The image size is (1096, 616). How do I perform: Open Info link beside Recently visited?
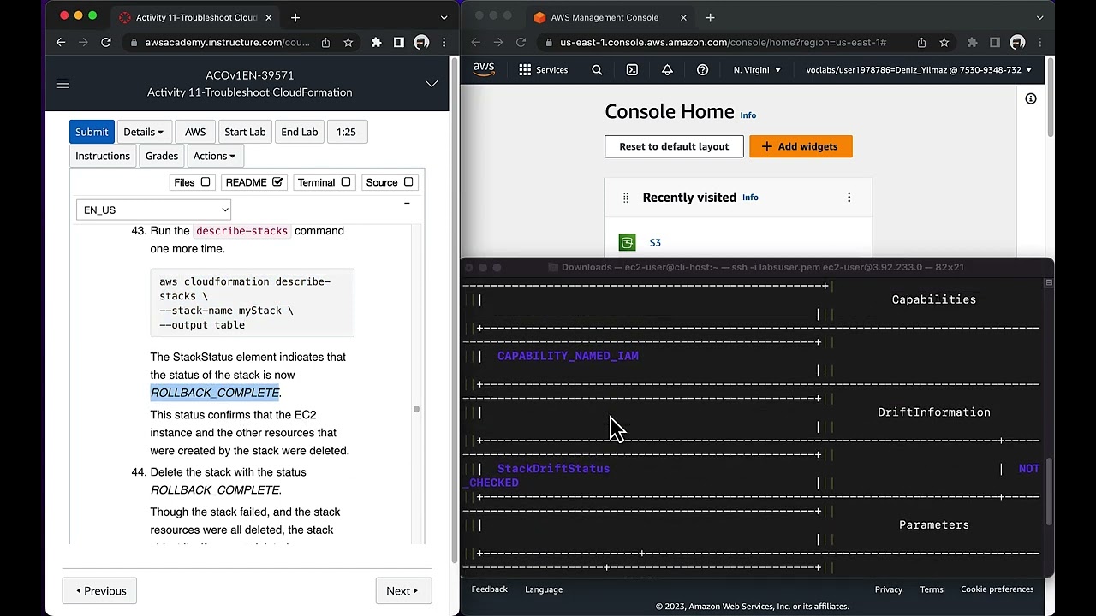(750, 198)
